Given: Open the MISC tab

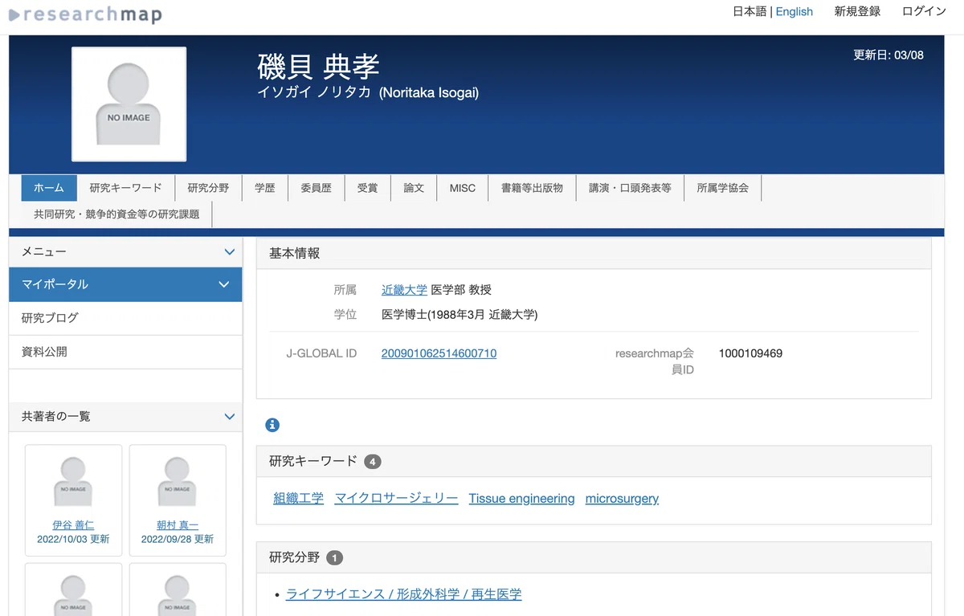Looking at the screenshot, I should click(463, 188).
